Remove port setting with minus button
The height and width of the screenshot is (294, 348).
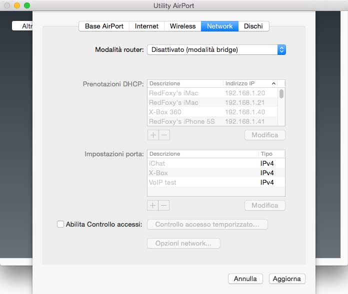click(164, 205)
